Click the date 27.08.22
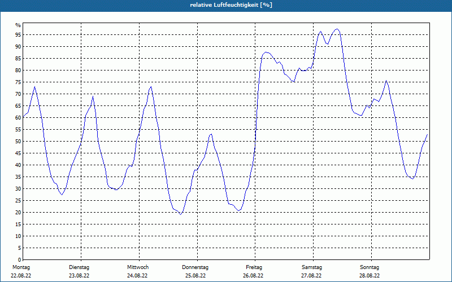 pyautogui.click(x=311, y=276)
